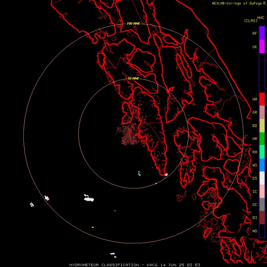
Task: Click the HYDROMETEOR CLASSIFICATION title text
Action: (x=104, y=265)
